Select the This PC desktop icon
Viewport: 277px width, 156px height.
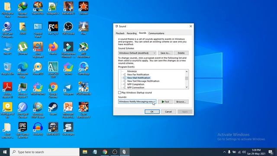pos(7,48)
